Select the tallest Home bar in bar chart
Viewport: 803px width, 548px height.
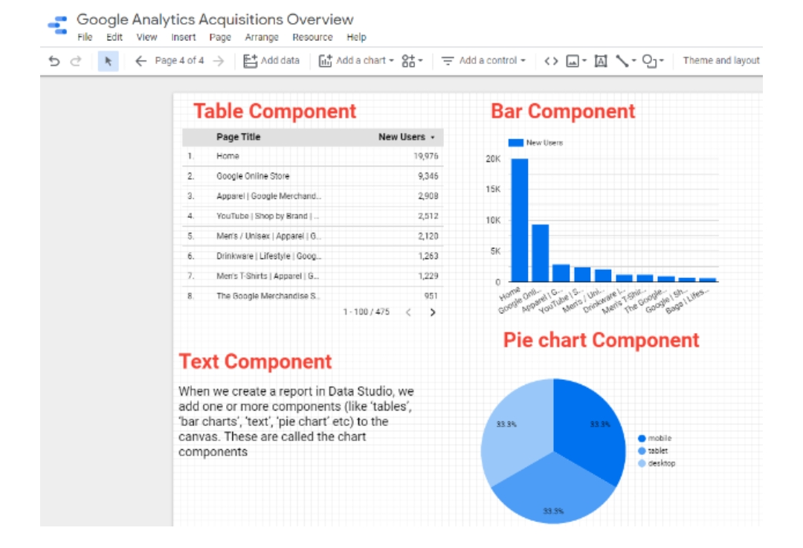click(x=519, y=219)
